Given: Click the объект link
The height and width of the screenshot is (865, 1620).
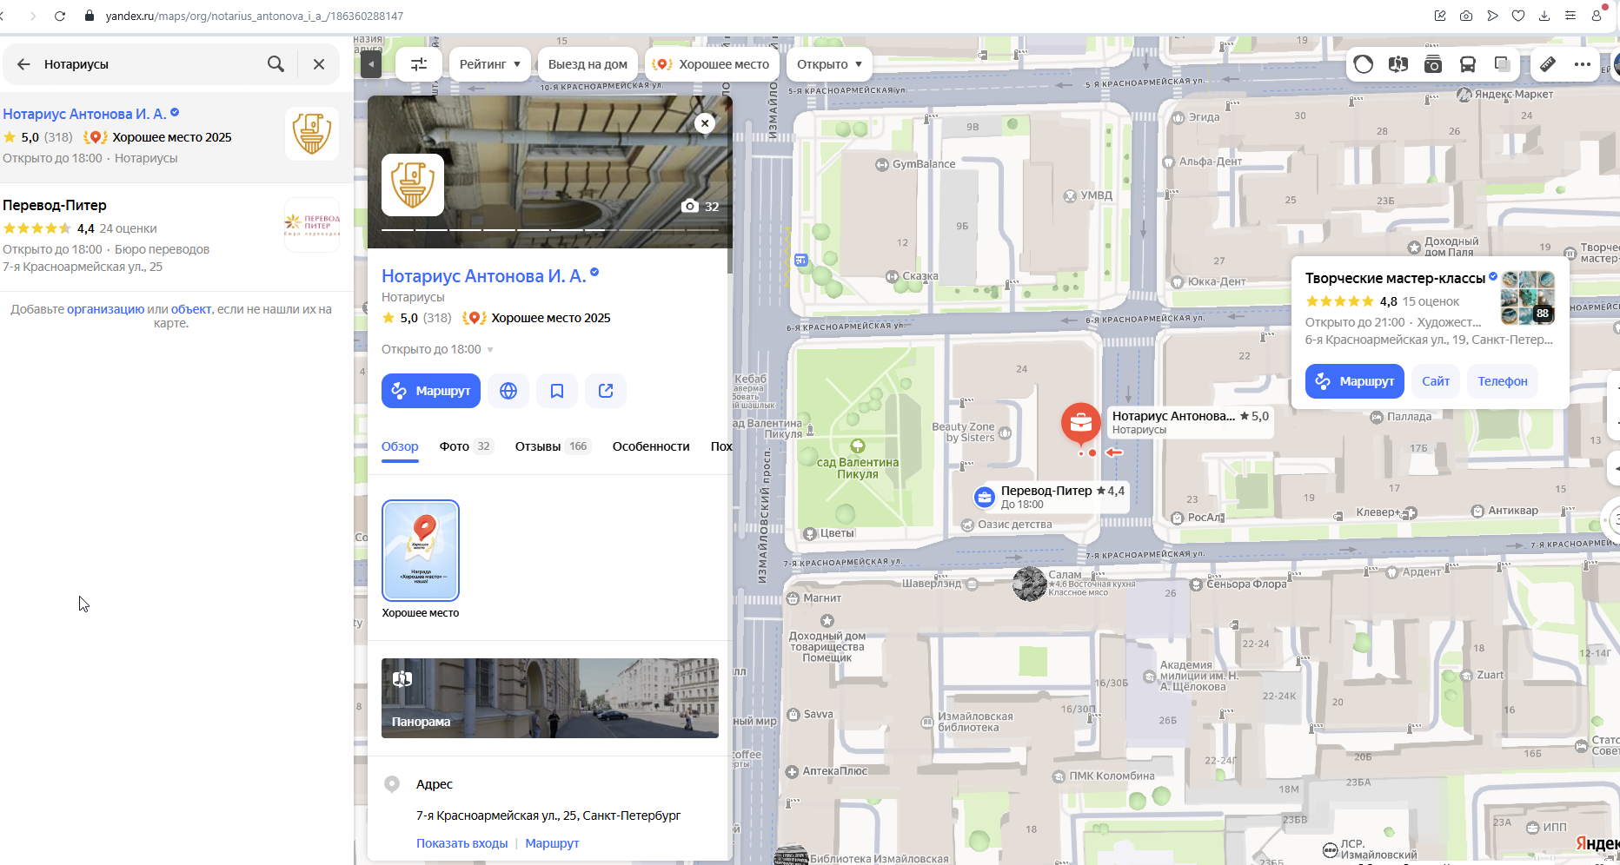Looking at the screenshot, I should (191, 309).
